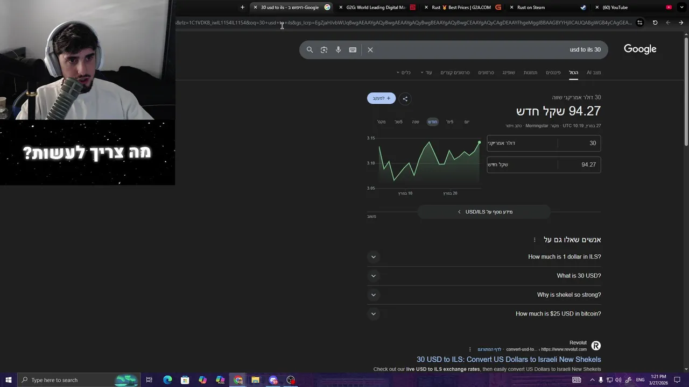Screen dimensions: 689x387
Task: Launch Microsoft Edge from taskbar
Action: click(167, 380)
